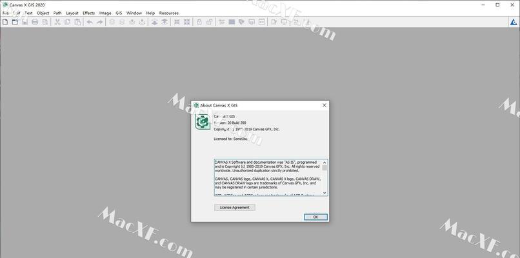Open the Layout menu
520x258 pixels.
(72, 13)
